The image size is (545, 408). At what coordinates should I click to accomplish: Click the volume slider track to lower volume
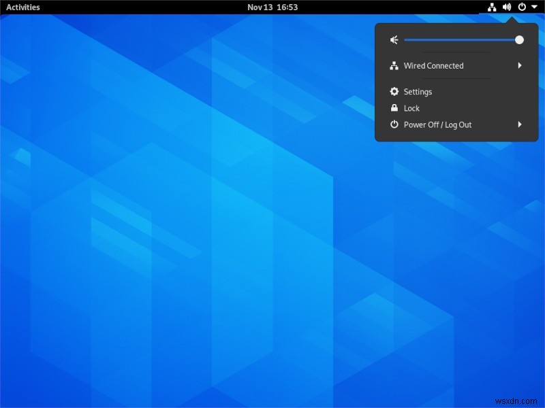[443, 40]
